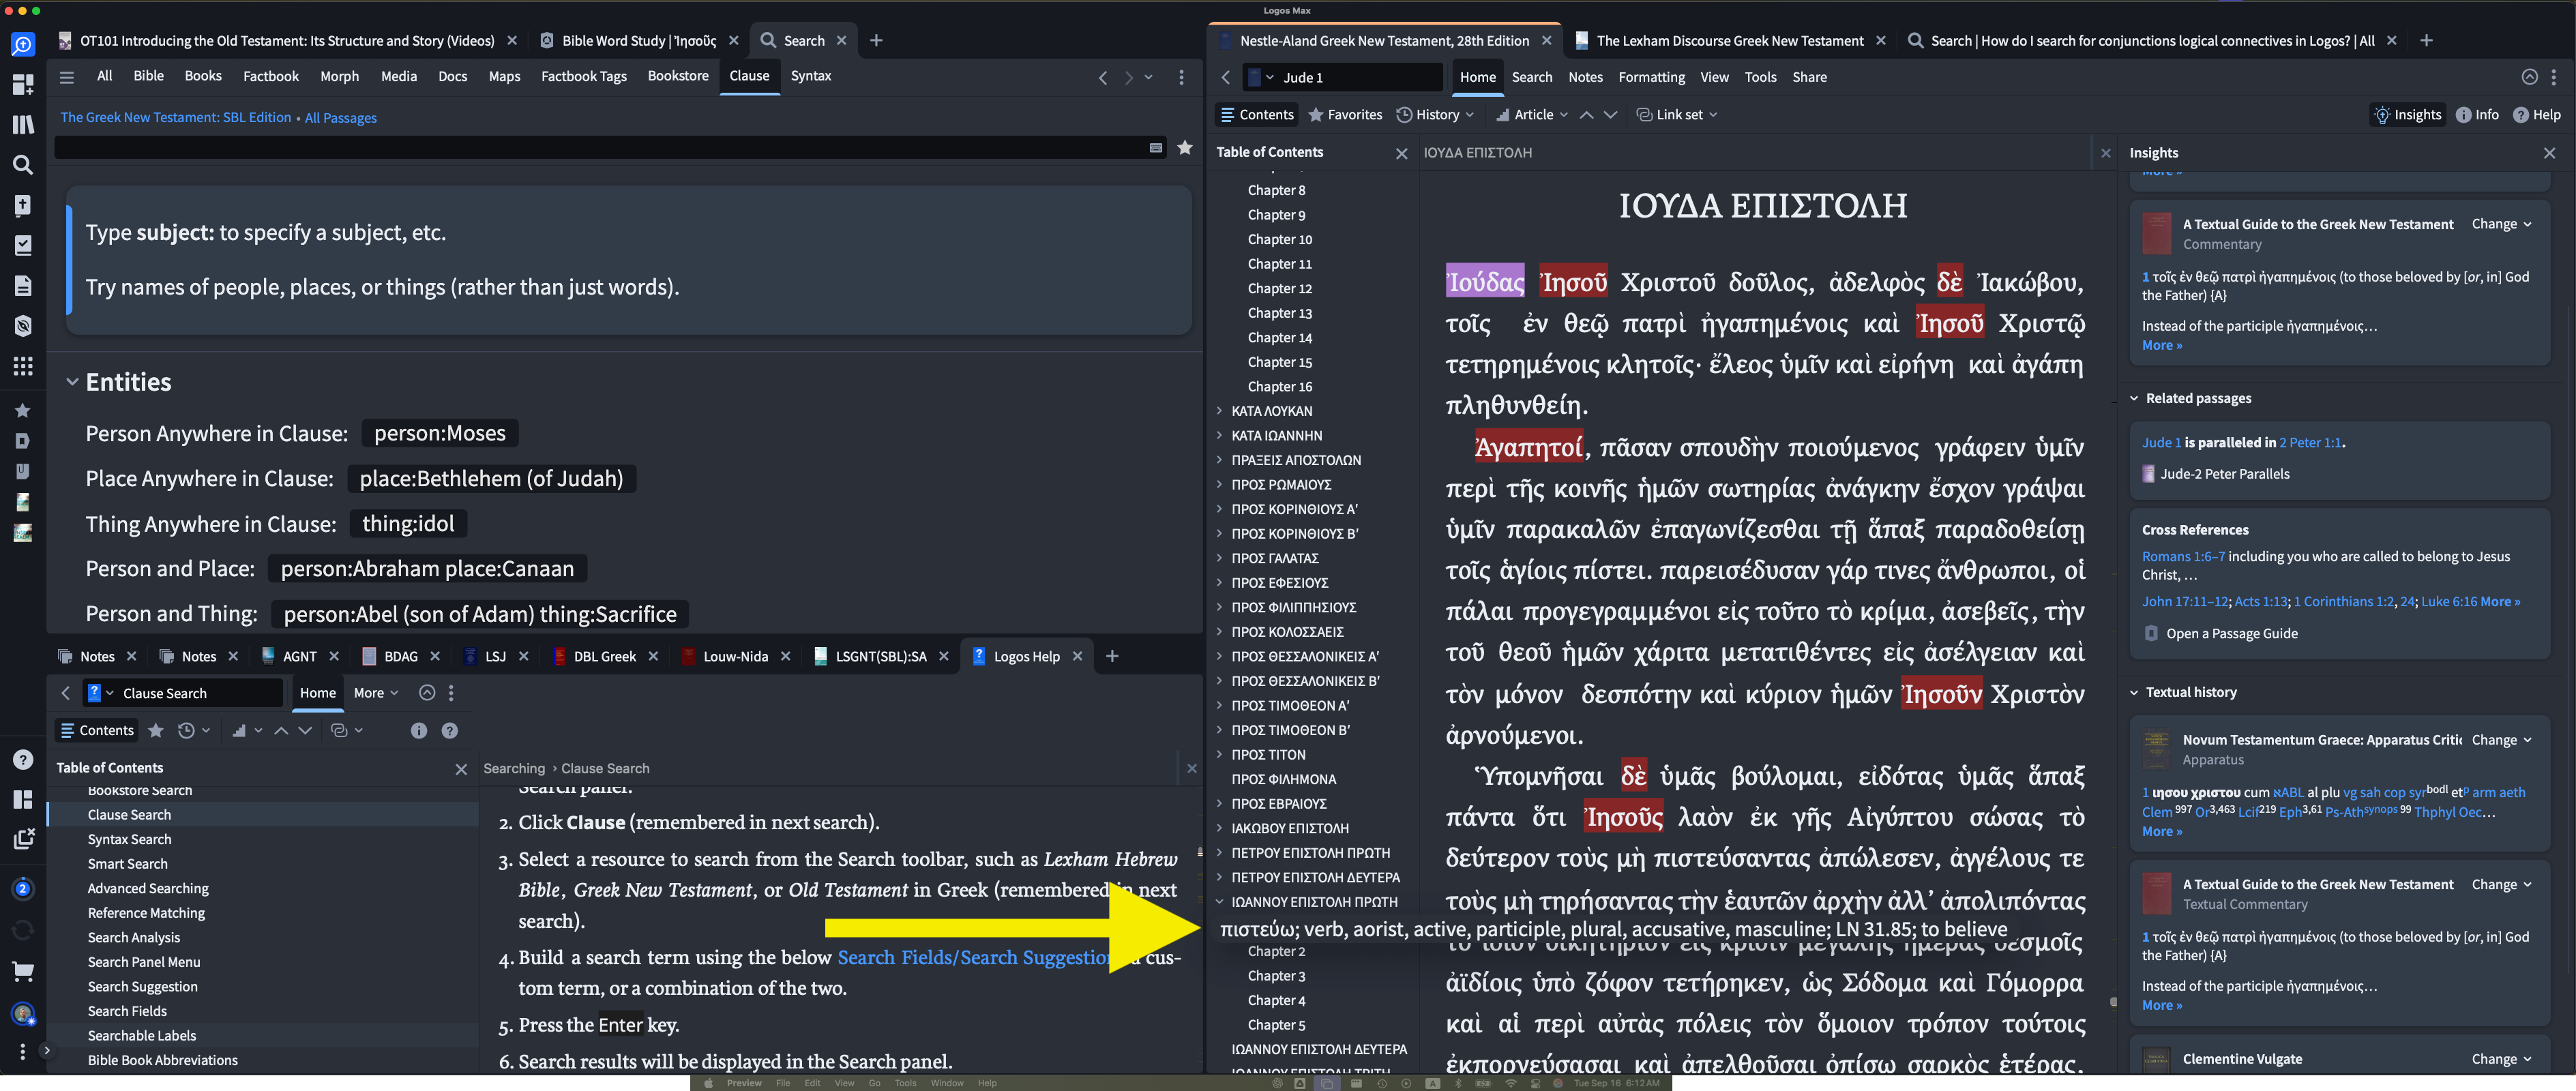2576x1091 pixels.
Task: Open the Article dropdown
Action: click(x=1532, y=115)
